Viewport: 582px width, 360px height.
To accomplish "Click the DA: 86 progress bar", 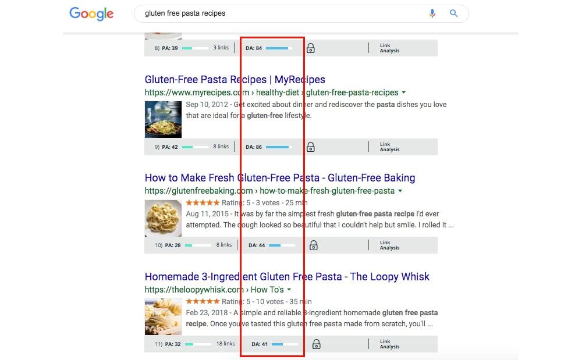I will point(279,147).
